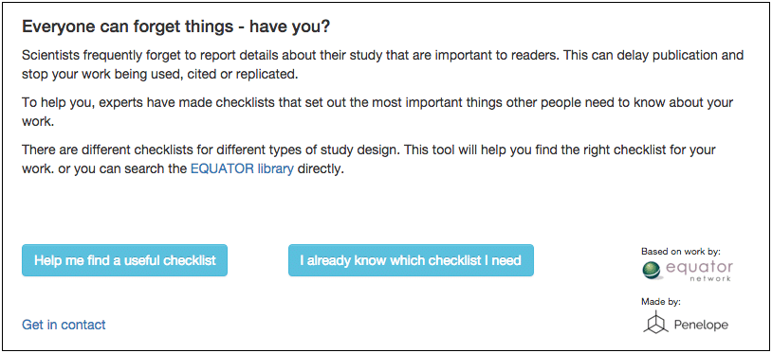Follow the "Get in contact" link
The width and height of the screenshot is (772, 353).
[64, 325]
